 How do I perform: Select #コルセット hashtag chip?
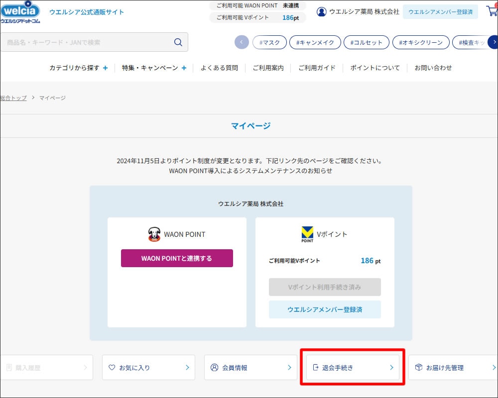pyautogui.click(x=367, y=42)
